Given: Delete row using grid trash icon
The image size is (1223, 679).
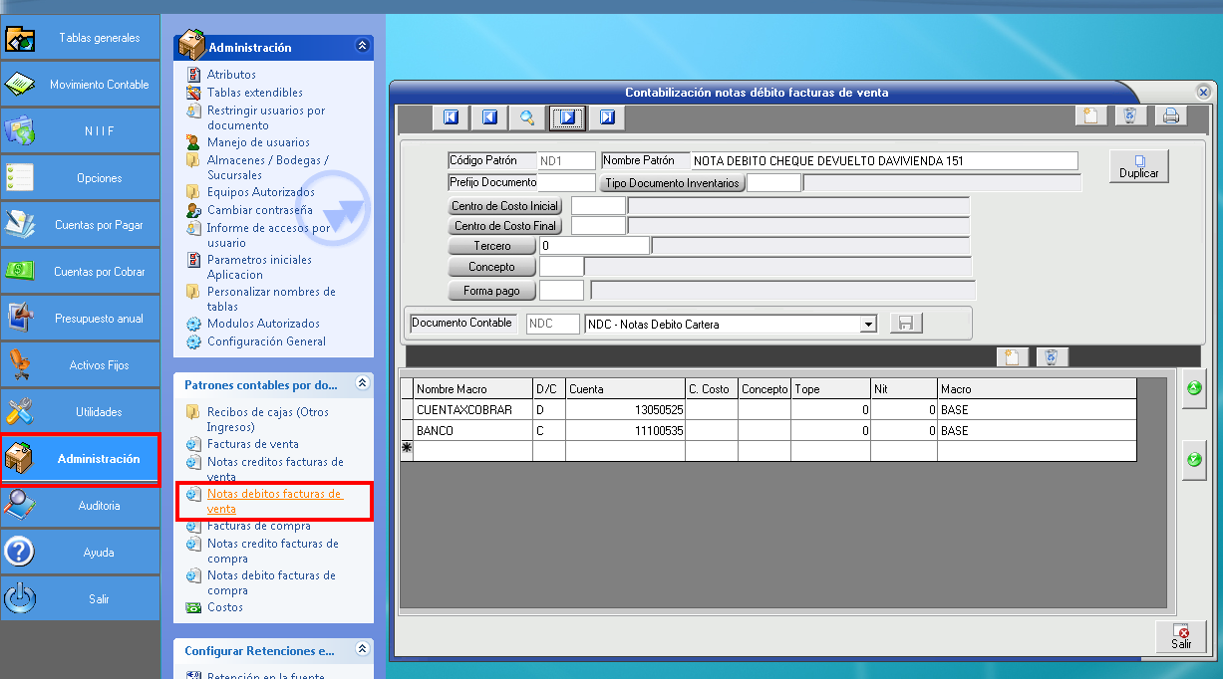Looking at the screenshot, I should point(1052,357).
